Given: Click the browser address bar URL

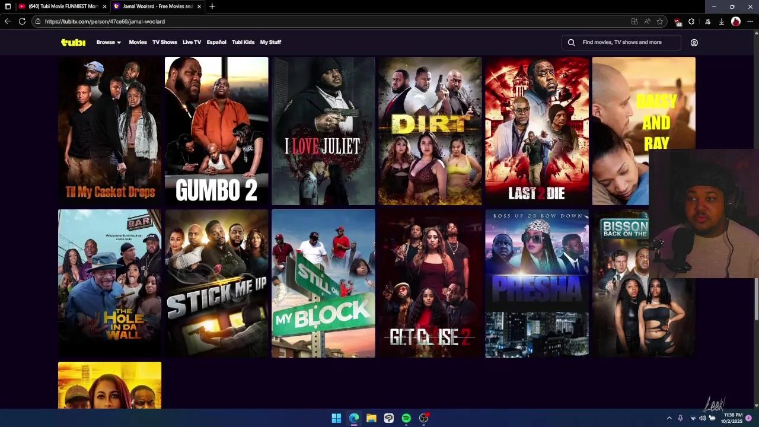Looking at the screenshot, I should click(x=105, y=21).
